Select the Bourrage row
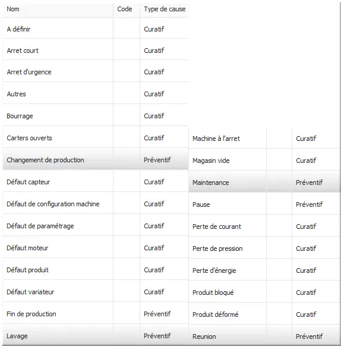 95,116
